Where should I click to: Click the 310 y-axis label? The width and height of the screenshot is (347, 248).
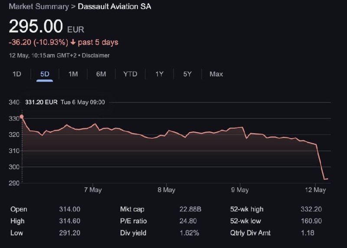pyautogui.click(x=14, y=151)
